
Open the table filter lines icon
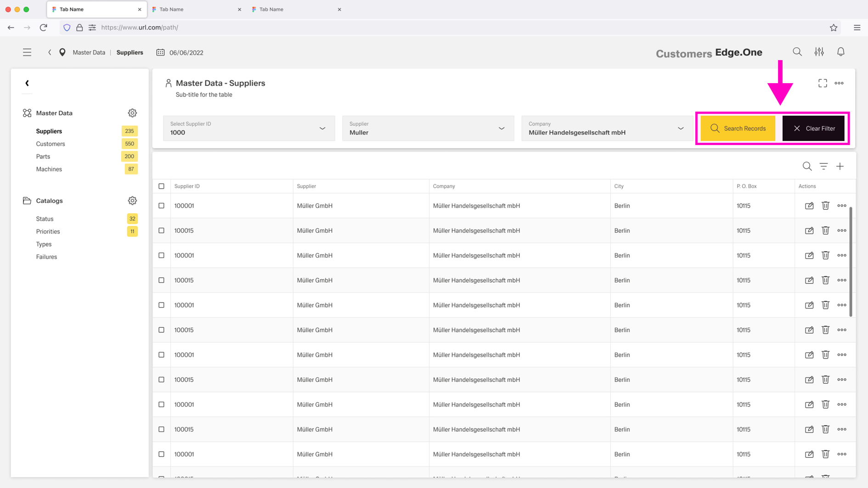point(823,166)
